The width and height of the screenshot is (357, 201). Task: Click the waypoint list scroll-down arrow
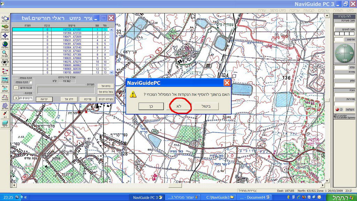pos(112,72)
